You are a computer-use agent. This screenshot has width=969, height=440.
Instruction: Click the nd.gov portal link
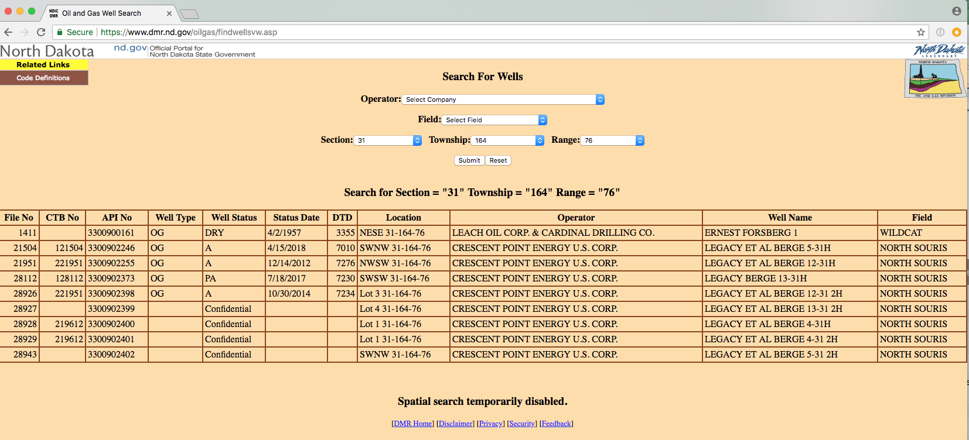(x=130, y=48)
